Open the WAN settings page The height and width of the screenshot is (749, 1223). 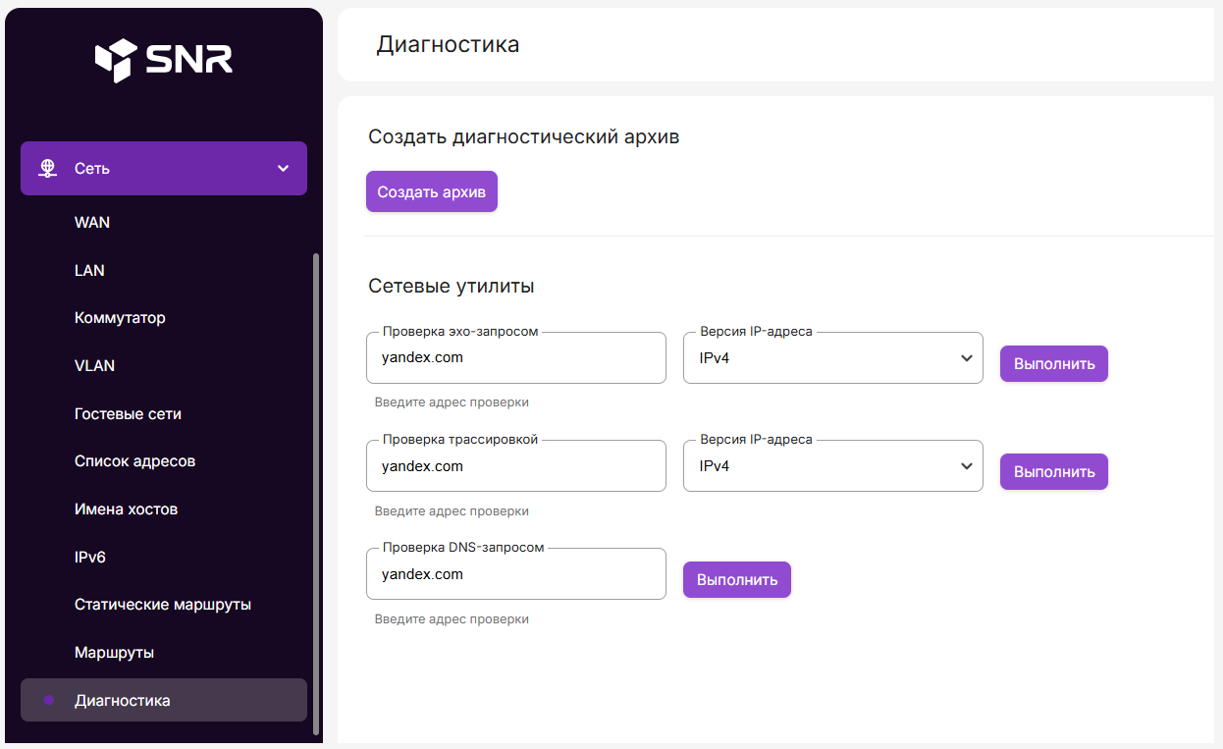92,223
